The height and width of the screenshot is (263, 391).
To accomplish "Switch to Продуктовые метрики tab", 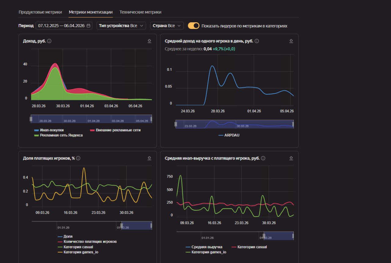I will [x=40, y=12].
